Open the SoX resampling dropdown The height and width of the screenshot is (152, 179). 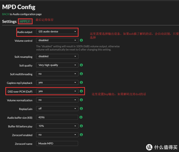[57, 56]
